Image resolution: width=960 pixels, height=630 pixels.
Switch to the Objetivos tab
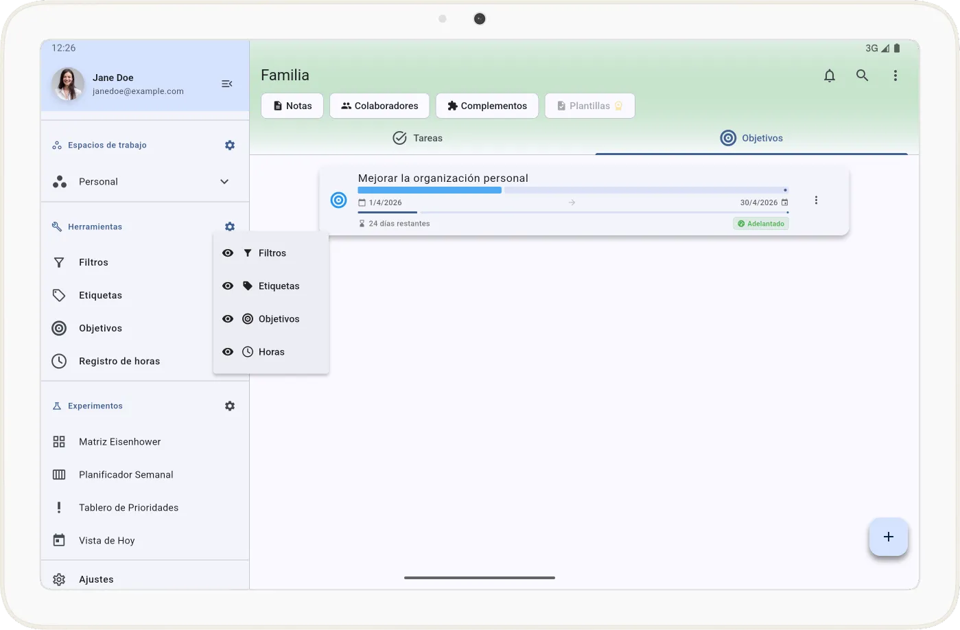(x=751, y=138)
